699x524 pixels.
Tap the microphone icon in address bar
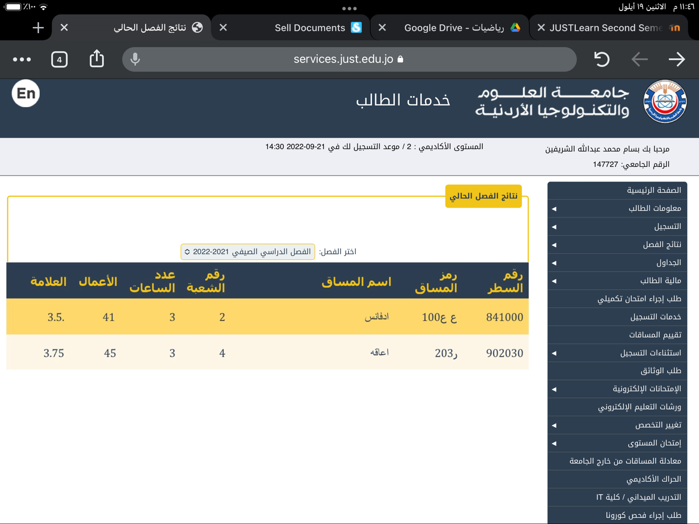pos(135,59)
